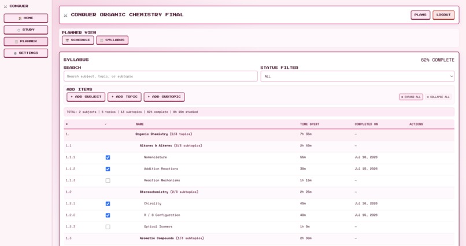Select the R / S Configuration subtopic name
Image resolution: width=466 pixels, height=246 pixels.
(162, 215)
